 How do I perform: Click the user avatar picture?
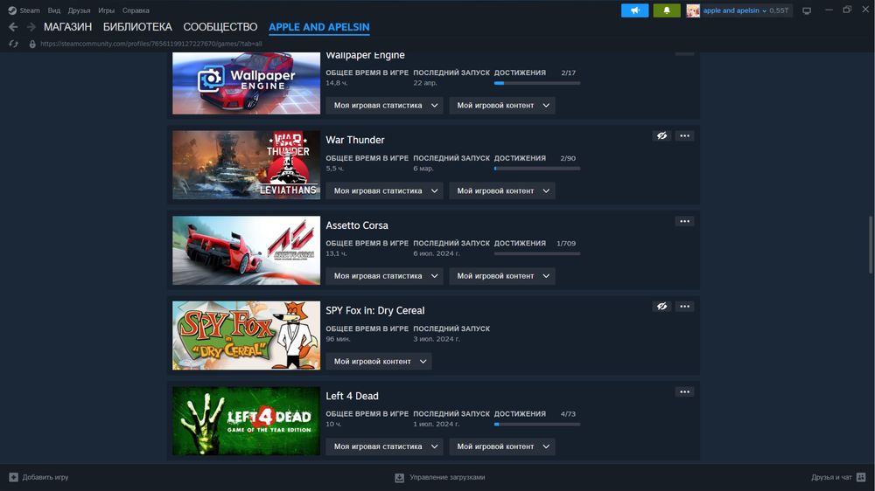(x=693, y=10)
